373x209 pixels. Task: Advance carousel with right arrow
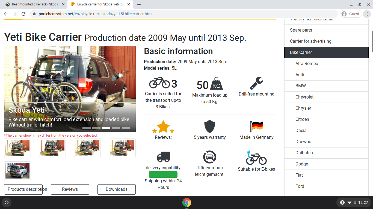click(126, 89)
